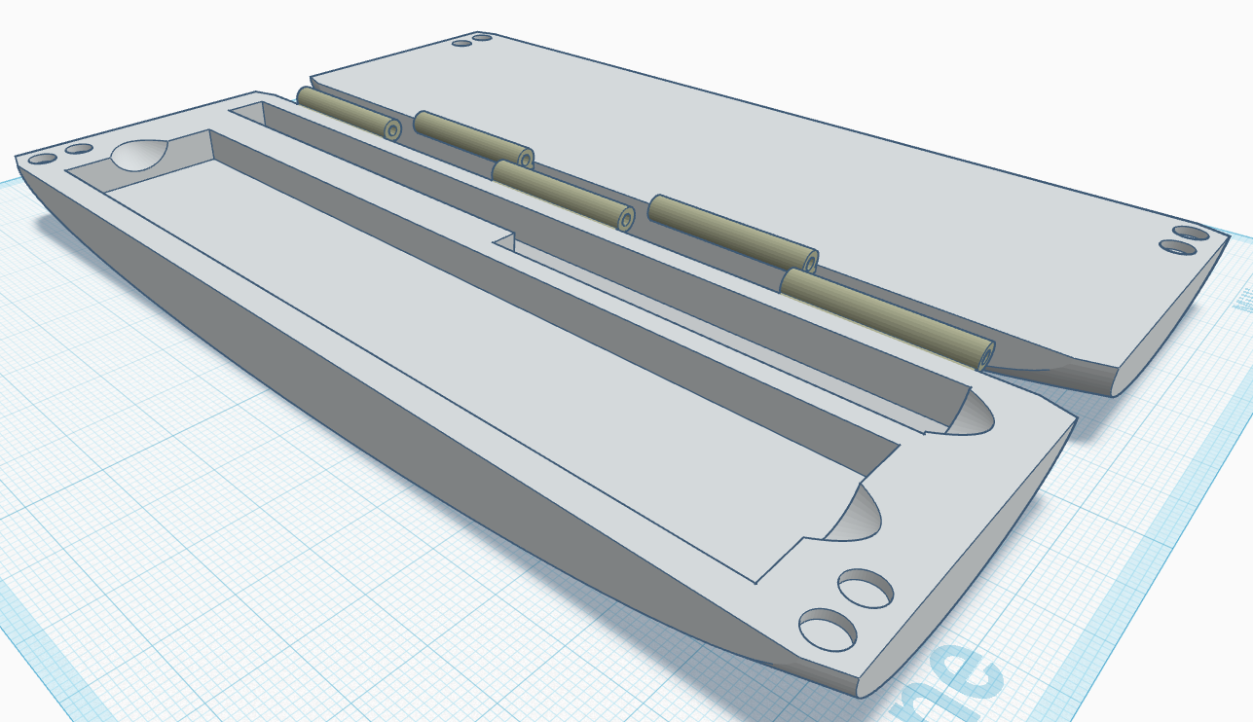Select the rightmost olive hinge cylinder
The width and height of the screenshot is (1253, 722).
(886, 319)
